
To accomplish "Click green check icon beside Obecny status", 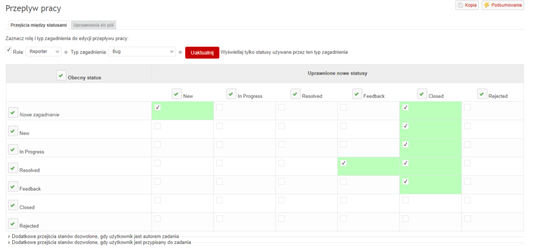I will [x=62, y=76].
